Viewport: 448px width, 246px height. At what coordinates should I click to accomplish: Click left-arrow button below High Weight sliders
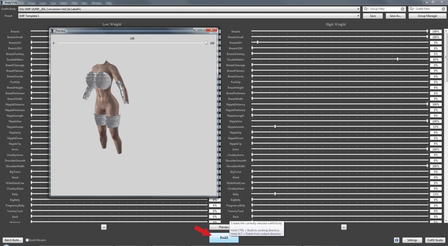coord(344,227)
